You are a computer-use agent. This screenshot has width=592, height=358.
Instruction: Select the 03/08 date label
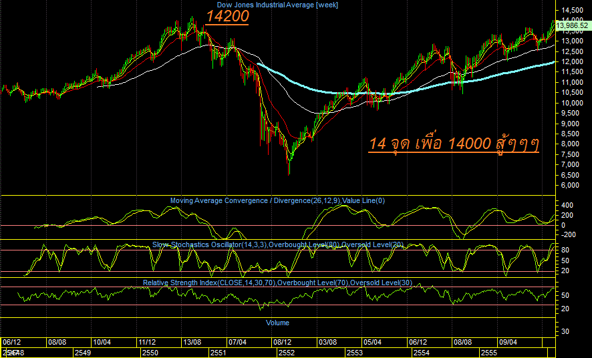[x=327, y=343]
